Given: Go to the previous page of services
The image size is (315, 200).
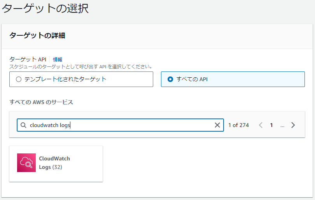Looking at the screenshot, I should (261, 125).
